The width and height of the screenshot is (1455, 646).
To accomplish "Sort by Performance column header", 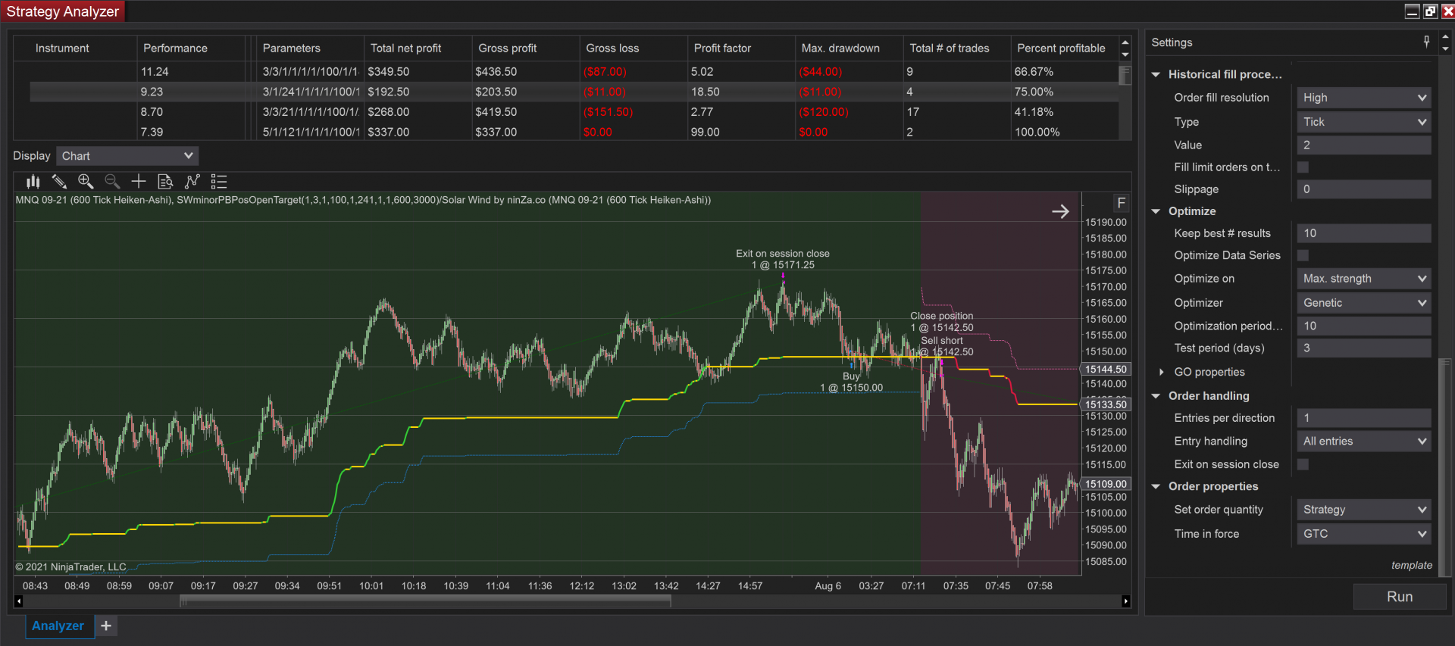I will click(x=192, y=48).
